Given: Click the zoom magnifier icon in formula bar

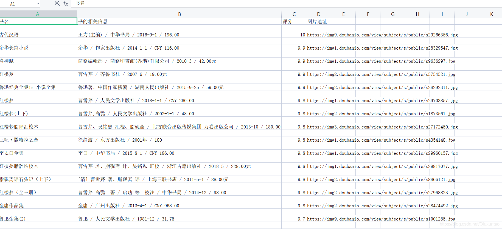Looking at the screenshot, I should 57,4.
